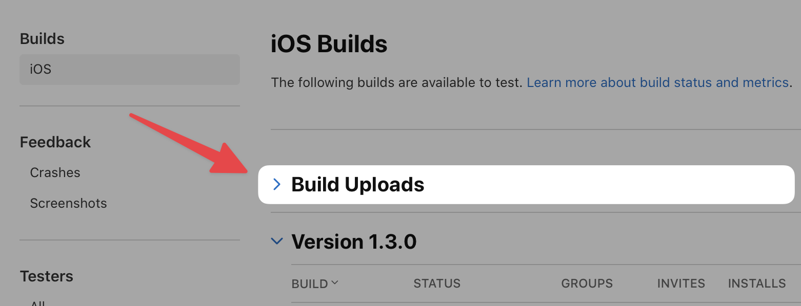Click the BUILD column sort arrow
This screenshot has height=306, width=801.
pos(335,282)
